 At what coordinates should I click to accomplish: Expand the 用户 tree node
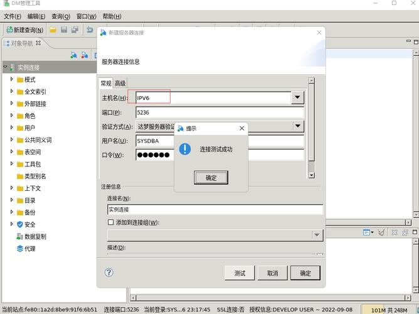click(11, 127)
